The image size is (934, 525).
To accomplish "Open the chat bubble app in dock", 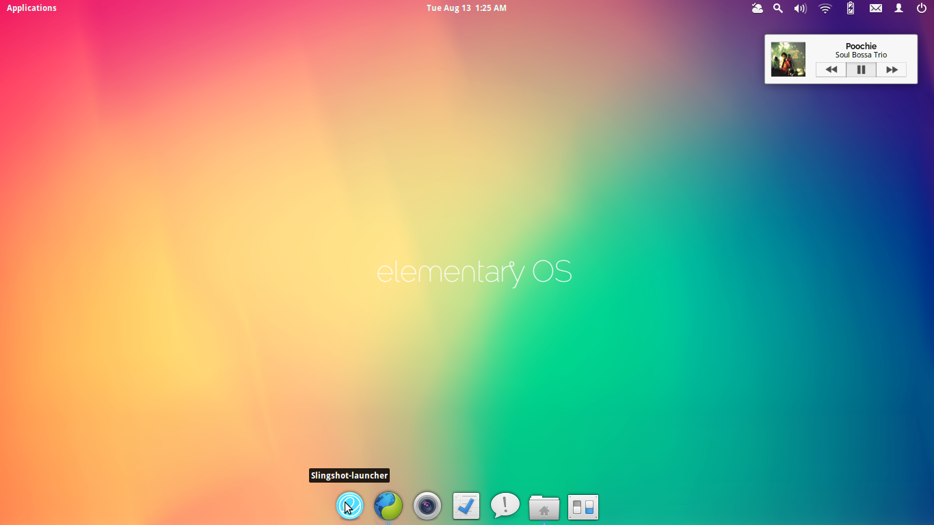I will point(505,506).
